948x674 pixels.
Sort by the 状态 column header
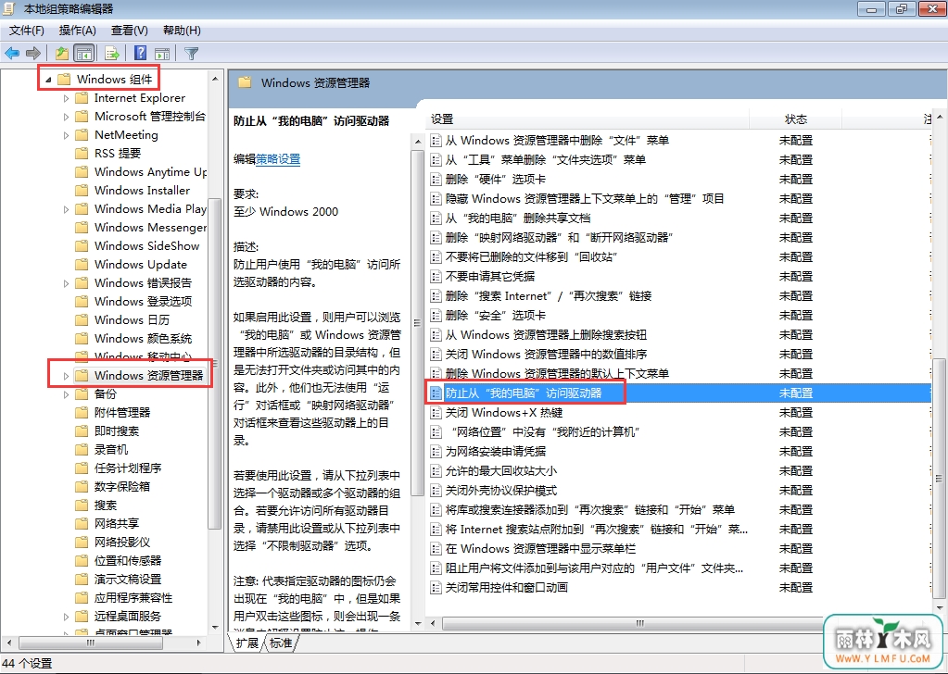click(x=796, y=119)
